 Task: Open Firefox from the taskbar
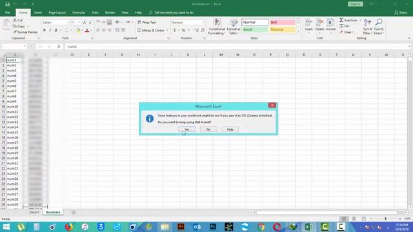(69, 227)
